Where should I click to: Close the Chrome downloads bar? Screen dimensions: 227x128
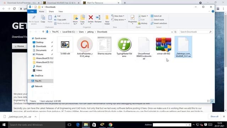pyautogui.click(x=224, y=117)
